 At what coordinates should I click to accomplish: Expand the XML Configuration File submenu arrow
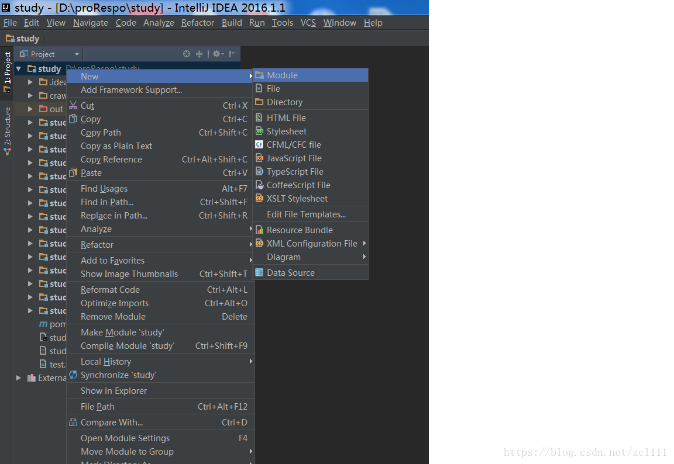tap(364, 243)
